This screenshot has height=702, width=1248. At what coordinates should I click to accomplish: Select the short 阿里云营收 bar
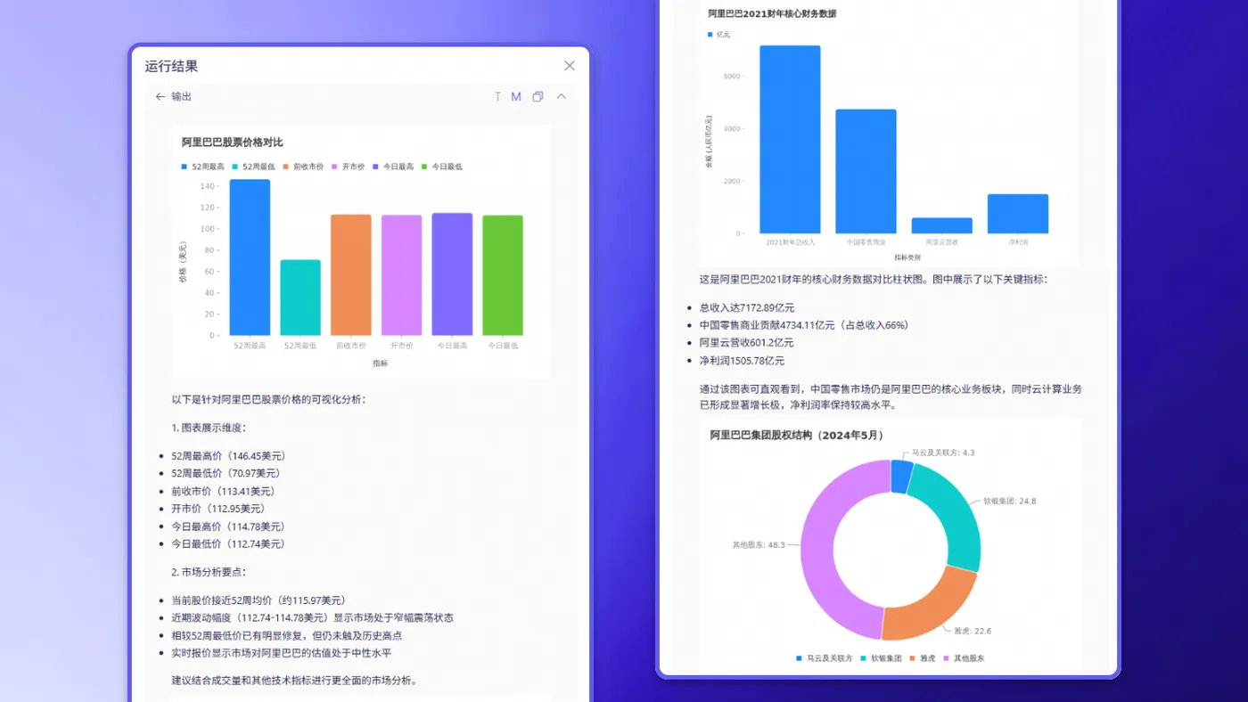tap(942, 225)
